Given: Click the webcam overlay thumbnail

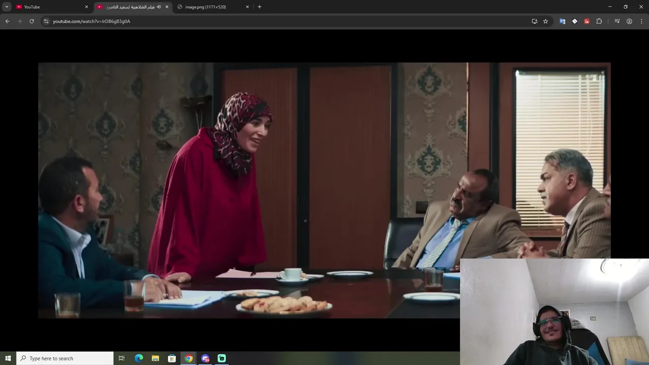Looking at the screenshot, I should tap(554, 312).
